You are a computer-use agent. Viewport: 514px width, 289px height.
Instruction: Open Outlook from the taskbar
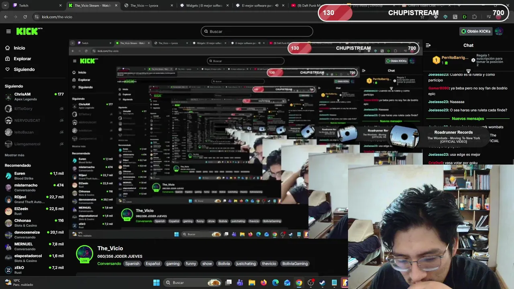coord(287,283)
